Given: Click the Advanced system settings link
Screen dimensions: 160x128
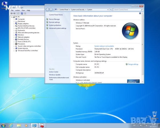Looking at the screenshot, I should pos(58,28).
